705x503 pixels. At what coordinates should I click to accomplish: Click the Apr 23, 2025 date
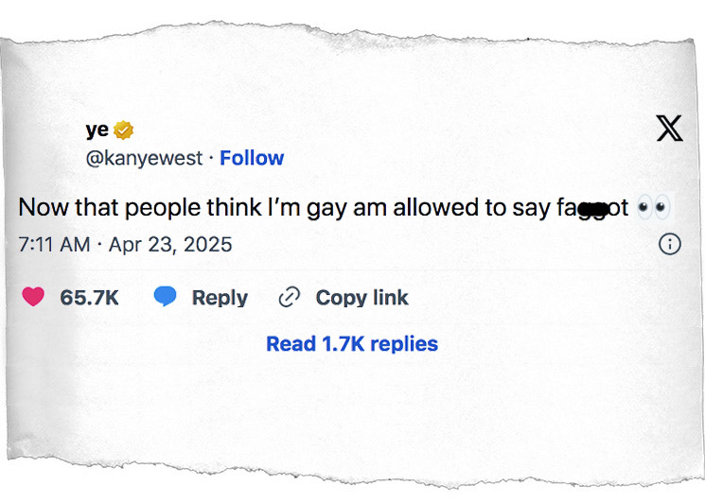(x=170, y=244)
